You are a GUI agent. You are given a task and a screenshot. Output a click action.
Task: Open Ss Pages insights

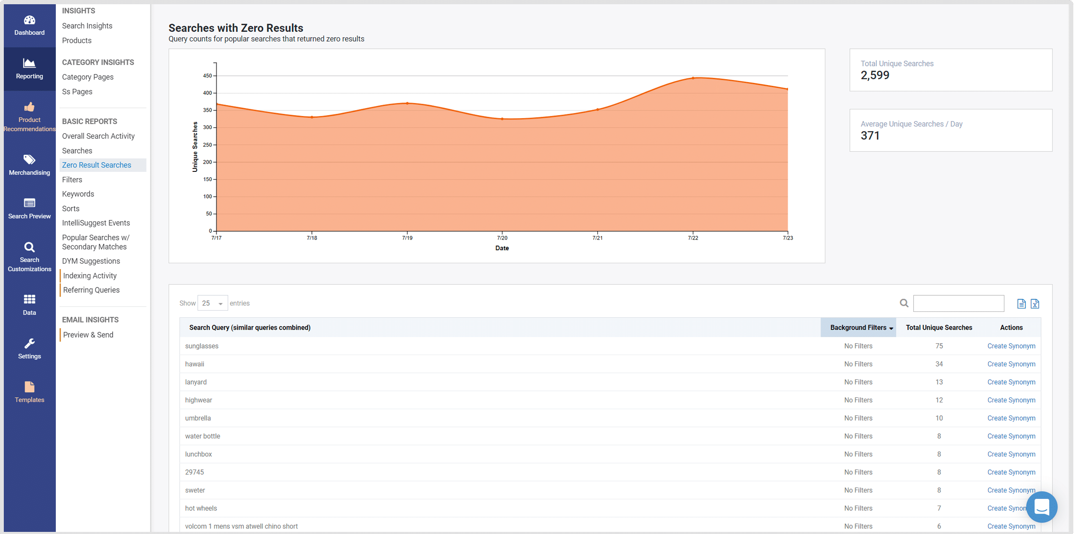pos(77,91)
